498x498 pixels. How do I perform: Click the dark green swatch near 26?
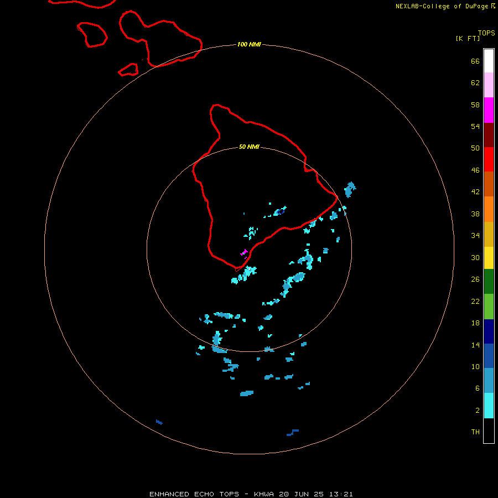point(489,282)
